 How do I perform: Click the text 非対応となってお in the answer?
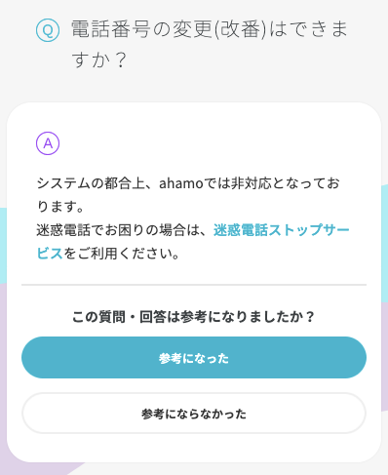(x=285, y=183)
